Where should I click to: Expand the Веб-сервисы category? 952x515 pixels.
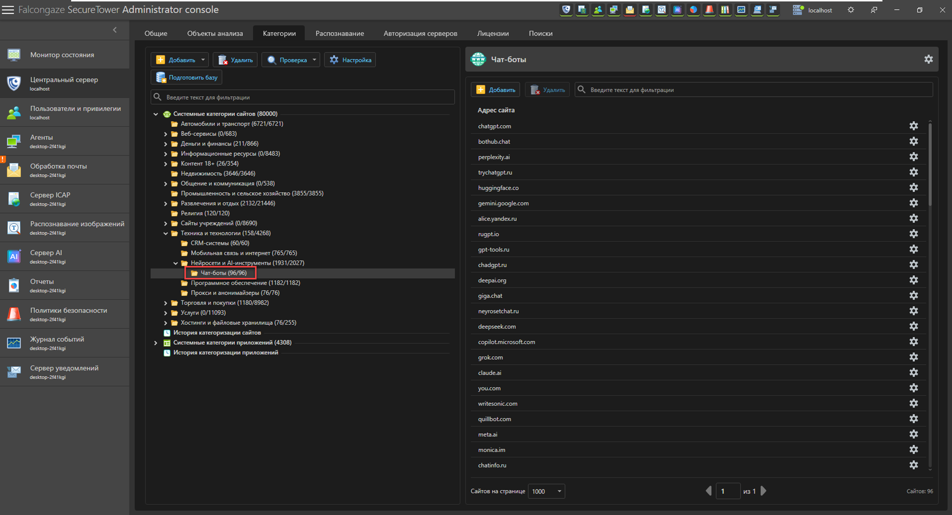pyautogui.click(x=166, y=134)
